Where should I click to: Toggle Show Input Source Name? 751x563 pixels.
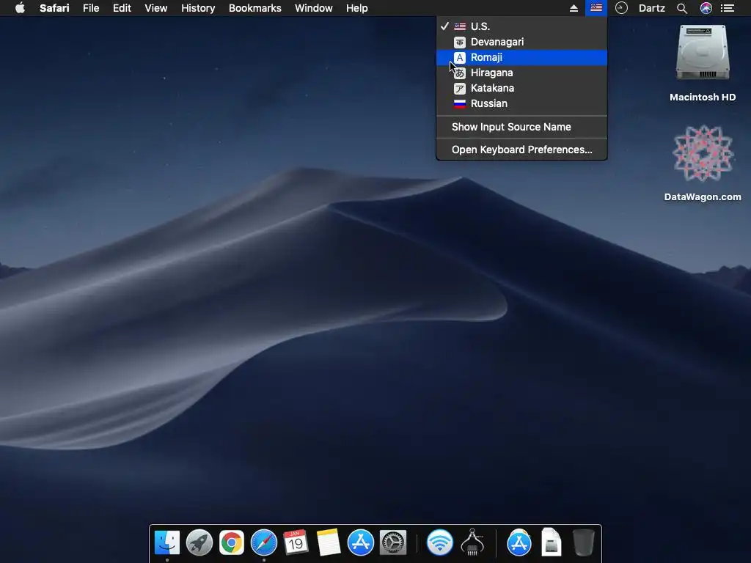point(521,127)
